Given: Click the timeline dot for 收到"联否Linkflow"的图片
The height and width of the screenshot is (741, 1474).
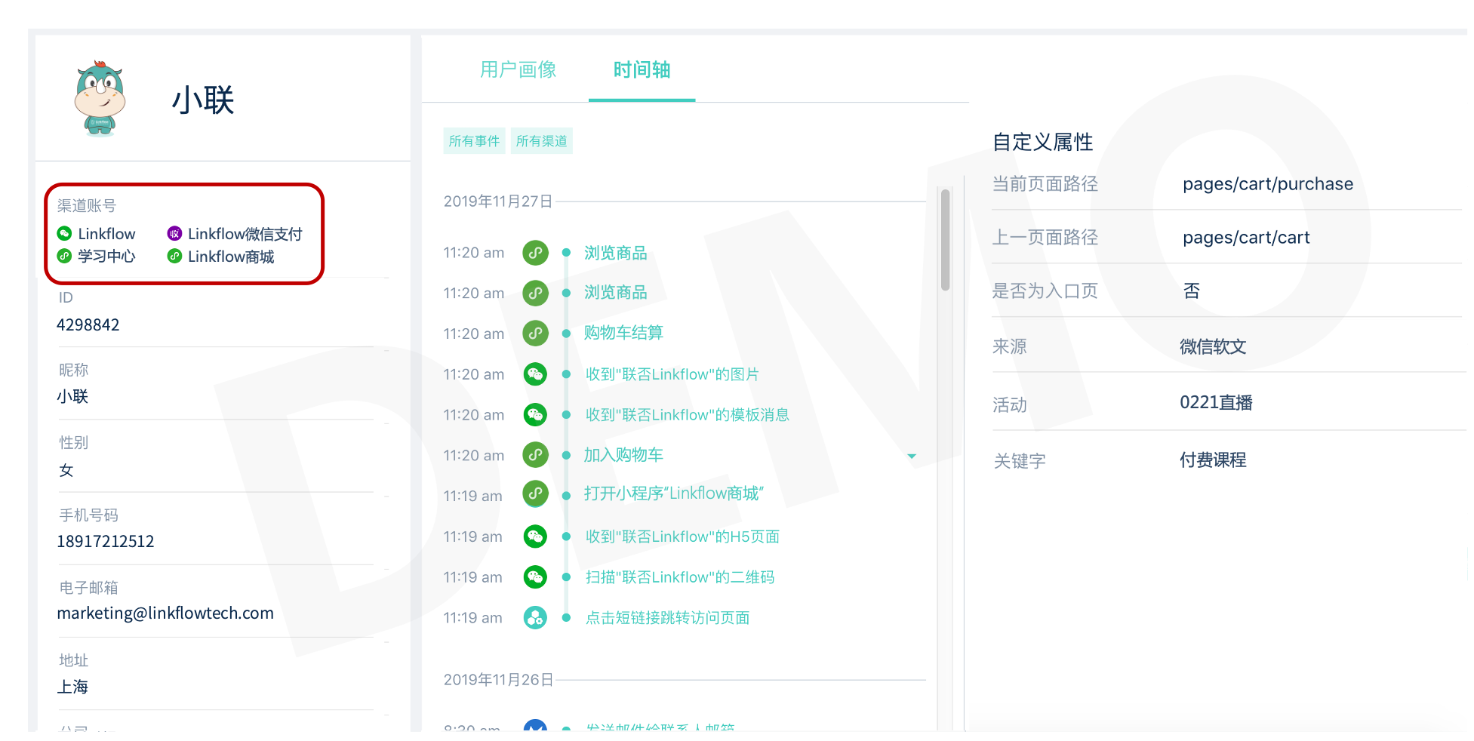Looking at the screenshot, I should [x=566, y=374].
